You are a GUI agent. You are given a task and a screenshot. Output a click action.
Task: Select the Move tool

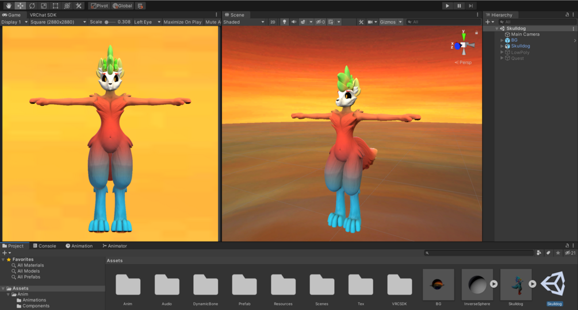[20, 6]
